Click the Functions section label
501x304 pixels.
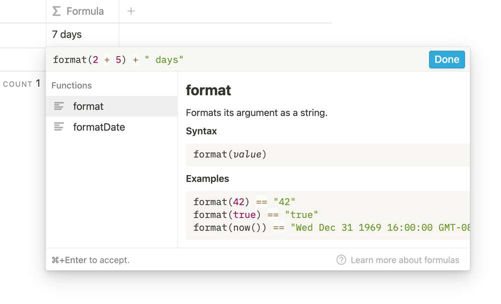pos(72,85)
